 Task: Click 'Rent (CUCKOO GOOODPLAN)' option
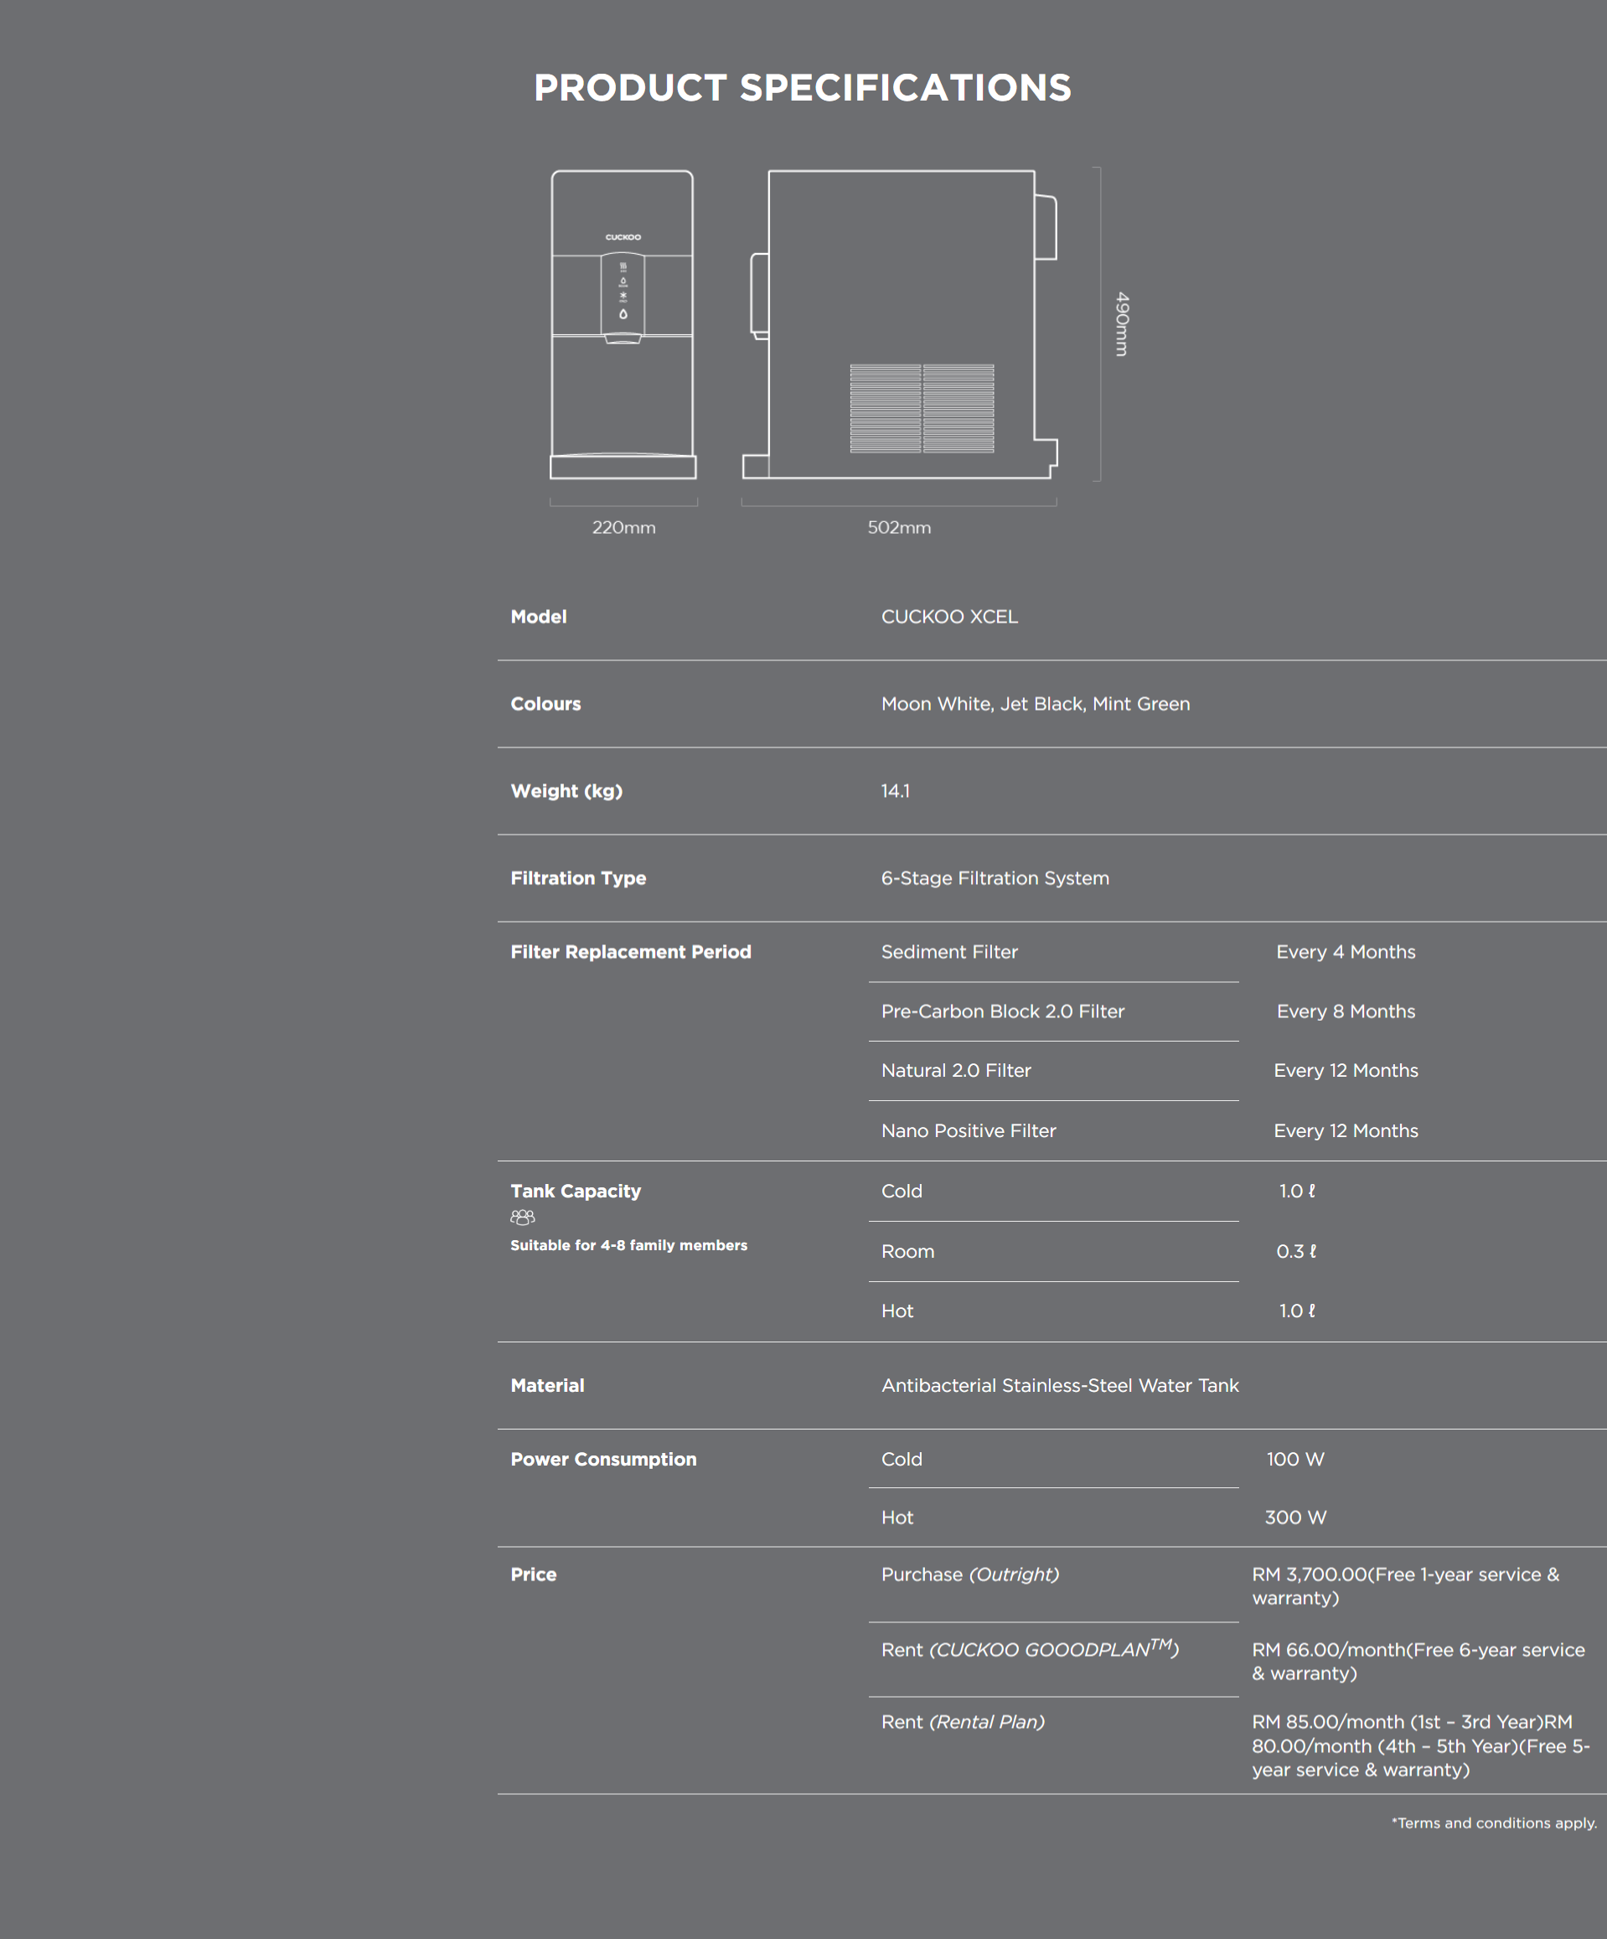[1030, 1648]
